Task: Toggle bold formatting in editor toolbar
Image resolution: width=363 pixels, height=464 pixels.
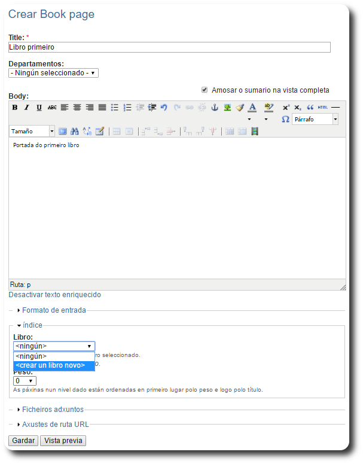Action: 15,108
